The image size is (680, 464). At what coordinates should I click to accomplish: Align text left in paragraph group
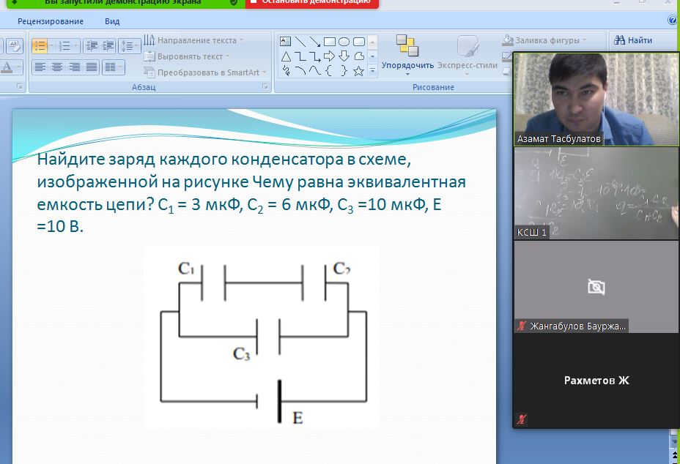click(40, 67)
